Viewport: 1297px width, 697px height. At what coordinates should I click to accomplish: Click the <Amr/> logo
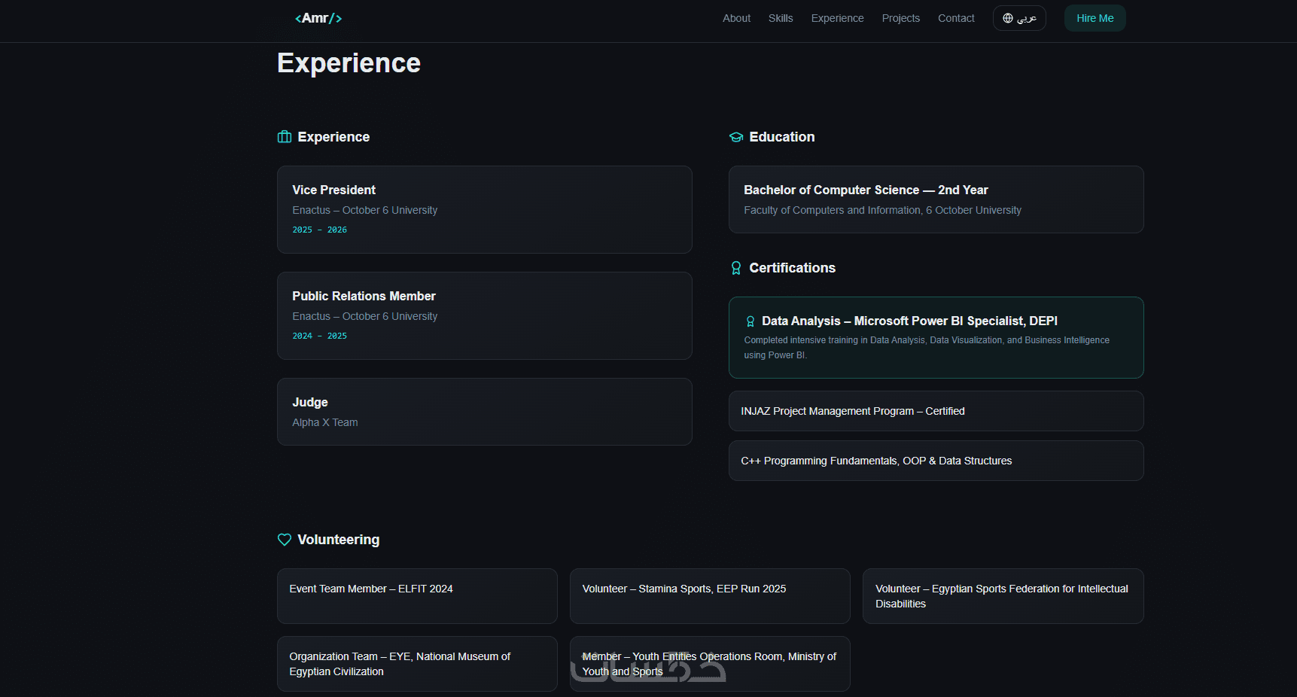point(318,18)
